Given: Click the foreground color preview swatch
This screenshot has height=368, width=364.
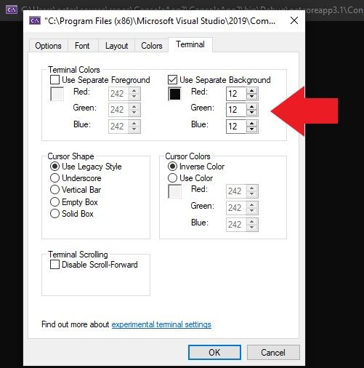Looking at the screenshot, I should click(57, 94).
